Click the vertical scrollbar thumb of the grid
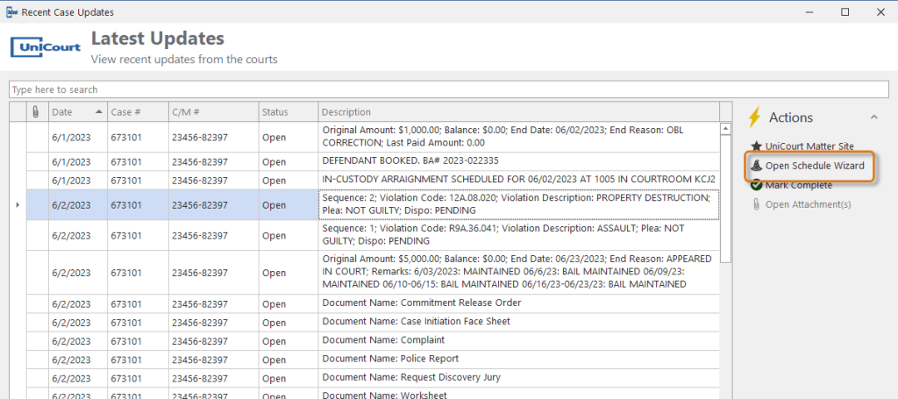 (x=725, y=198)
